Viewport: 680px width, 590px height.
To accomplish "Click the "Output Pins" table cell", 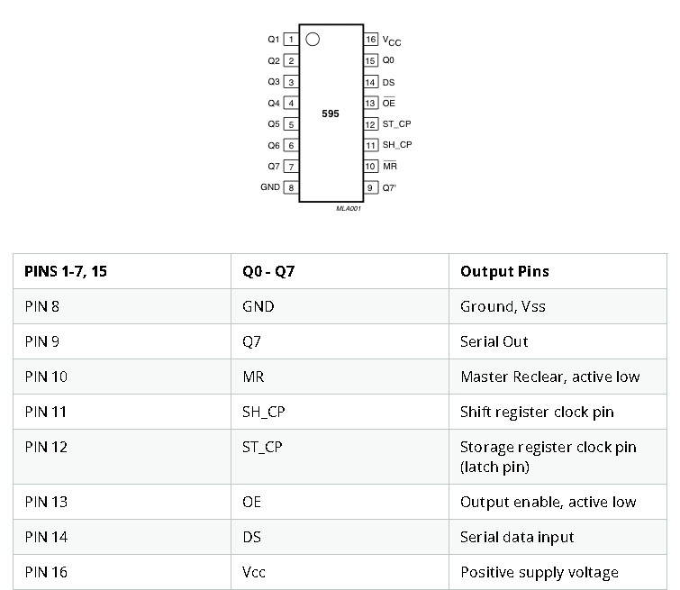I will pos(504,271).
